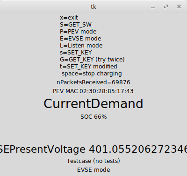Click the S=GET_SW label
This screenshot has width=187, height=176.
click(x=76, y=25)
